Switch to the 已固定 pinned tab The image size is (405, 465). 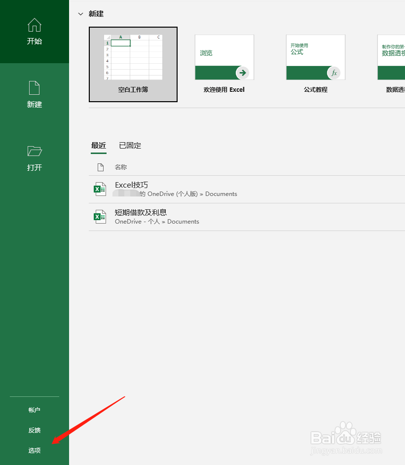coord(130,146)
